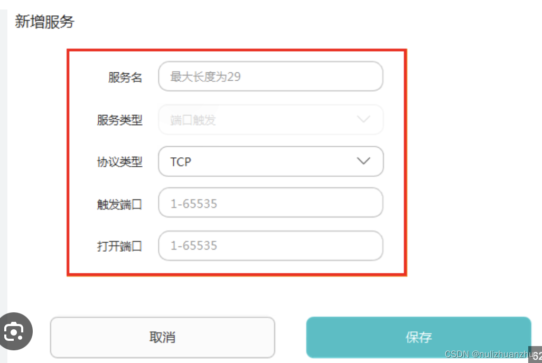
Task: Click the Google Lens camera search icon
Action: click(x=14, y=331)
